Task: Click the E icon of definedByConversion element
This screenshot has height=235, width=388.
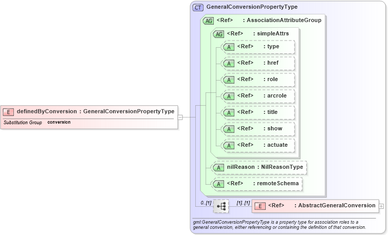Action: pyautogui.click(x=8, y=112)
